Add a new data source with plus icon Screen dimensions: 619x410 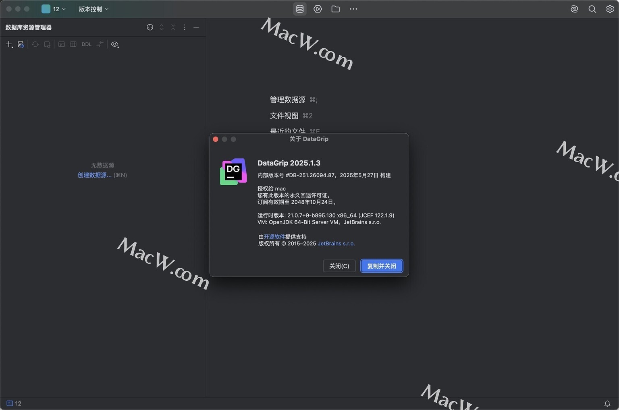(x=9, y=44)
